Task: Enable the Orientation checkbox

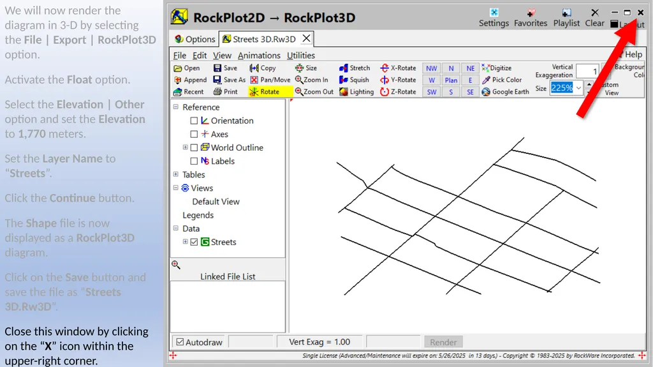Action: pyautogui.click(x=194, y=121)
